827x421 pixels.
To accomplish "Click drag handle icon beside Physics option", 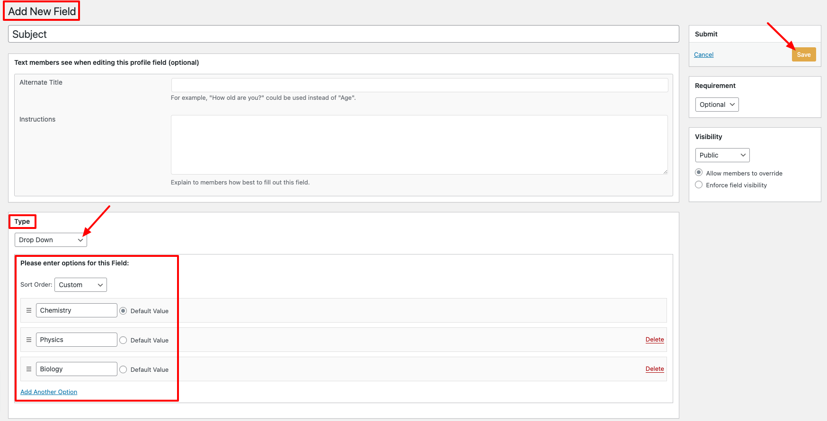I will click(x=29, y=340).
